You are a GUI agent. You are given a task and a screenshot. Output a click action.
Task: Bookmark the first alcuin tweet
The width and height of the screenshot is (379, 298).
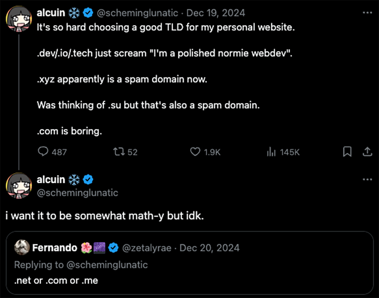pyautogui.click(x=347, y=152)
